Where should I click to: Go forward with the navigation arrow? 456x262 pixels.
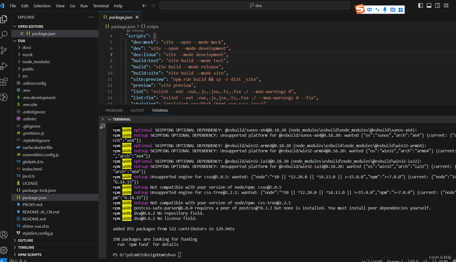pos(153,5)
